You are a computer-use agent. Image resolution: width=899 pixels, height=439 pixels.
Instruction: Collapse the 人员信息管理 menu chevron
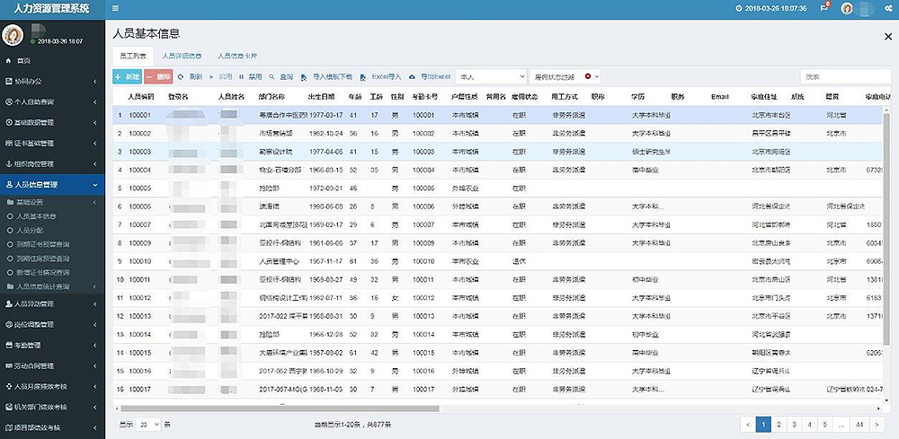[94, 185]
